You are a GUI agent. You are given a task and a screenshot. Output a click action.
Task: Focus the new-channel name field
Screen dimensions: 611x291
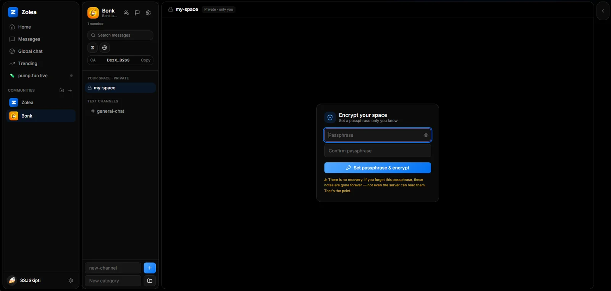click(113, 268)
